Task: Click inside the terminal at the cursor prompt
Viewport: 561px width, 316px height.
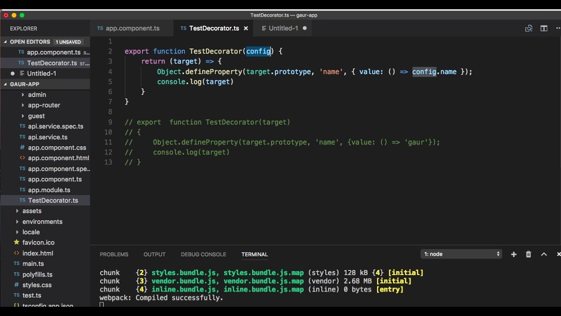Action: [102, 305]
